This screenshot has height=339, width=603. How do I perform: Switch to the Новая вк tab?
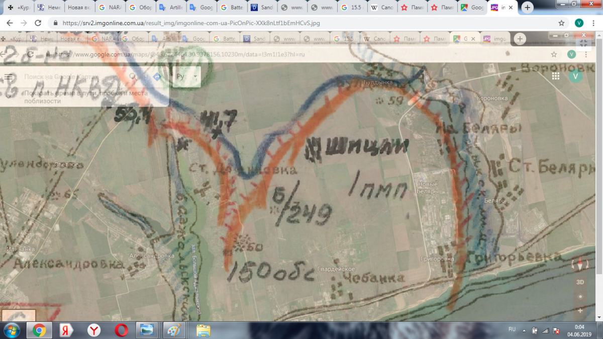[x=78, y=8]
